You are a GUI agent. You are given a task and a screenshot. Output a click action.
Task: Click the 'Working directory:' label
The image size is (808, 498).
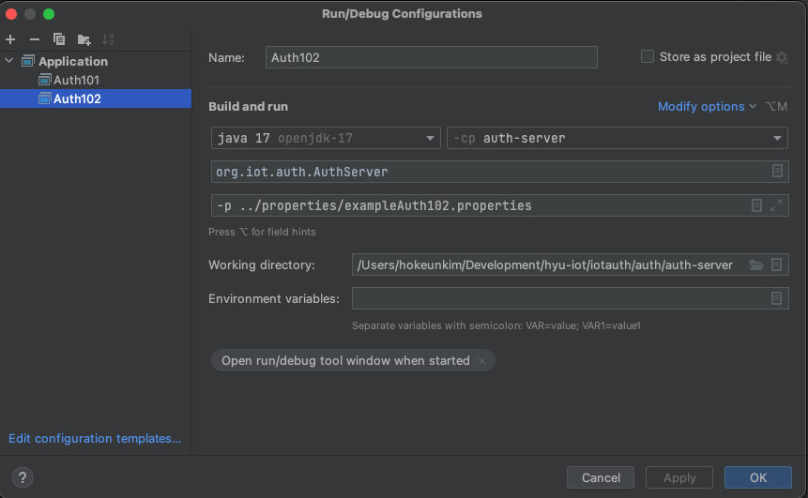(x=262, y=264)
